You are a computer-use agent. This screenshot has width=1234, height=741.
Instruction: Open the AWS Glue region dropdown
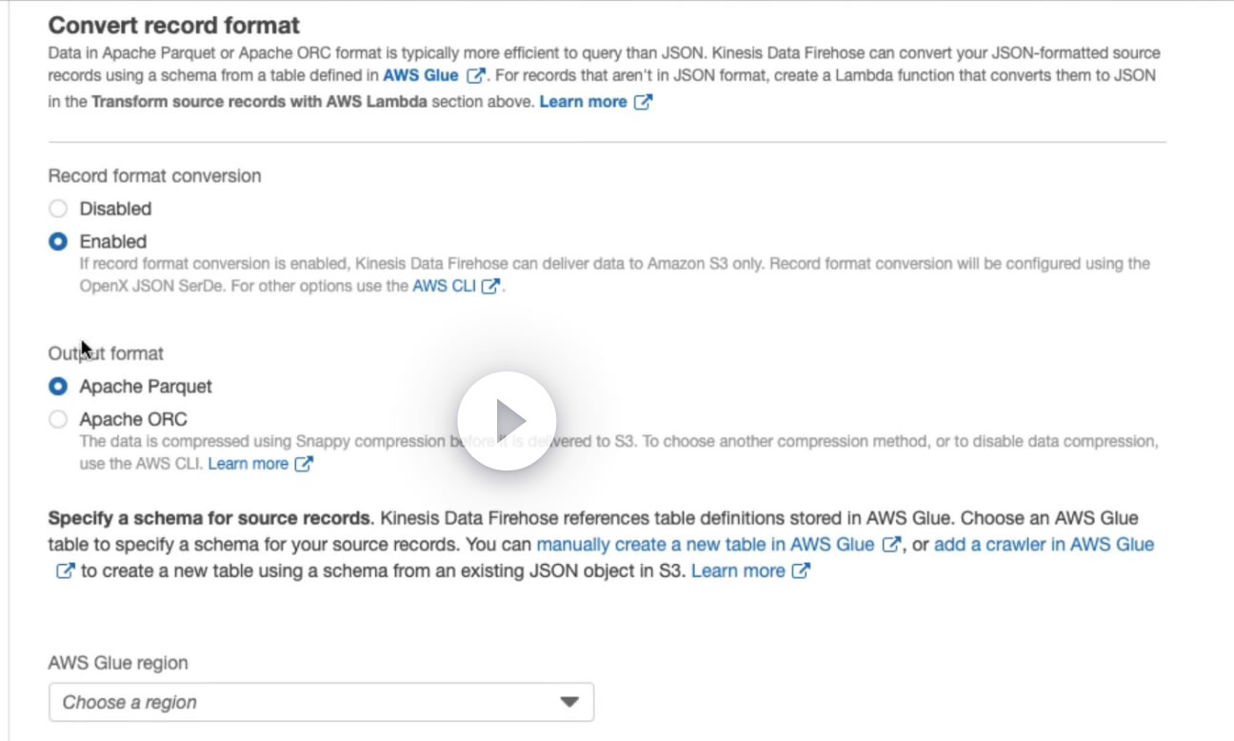[x=321, y=702]
